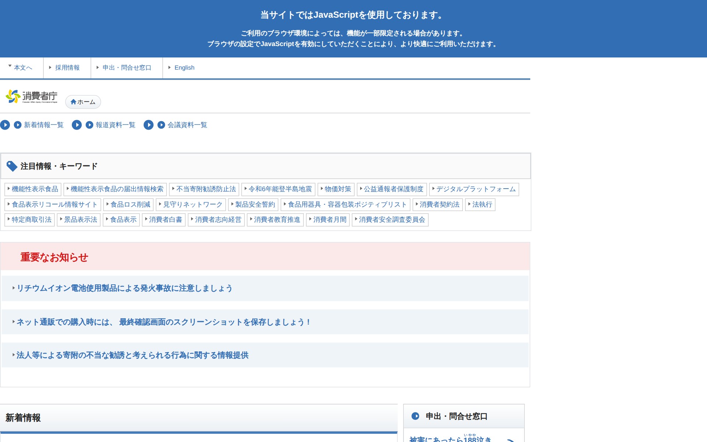
Task: Switch to the English page
Action: 184,67
